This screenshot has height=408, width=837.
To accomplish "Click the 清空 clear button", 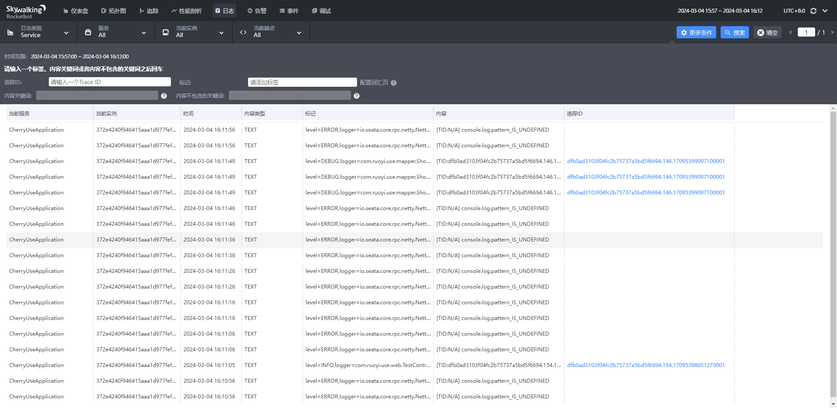I will point(767,32).
